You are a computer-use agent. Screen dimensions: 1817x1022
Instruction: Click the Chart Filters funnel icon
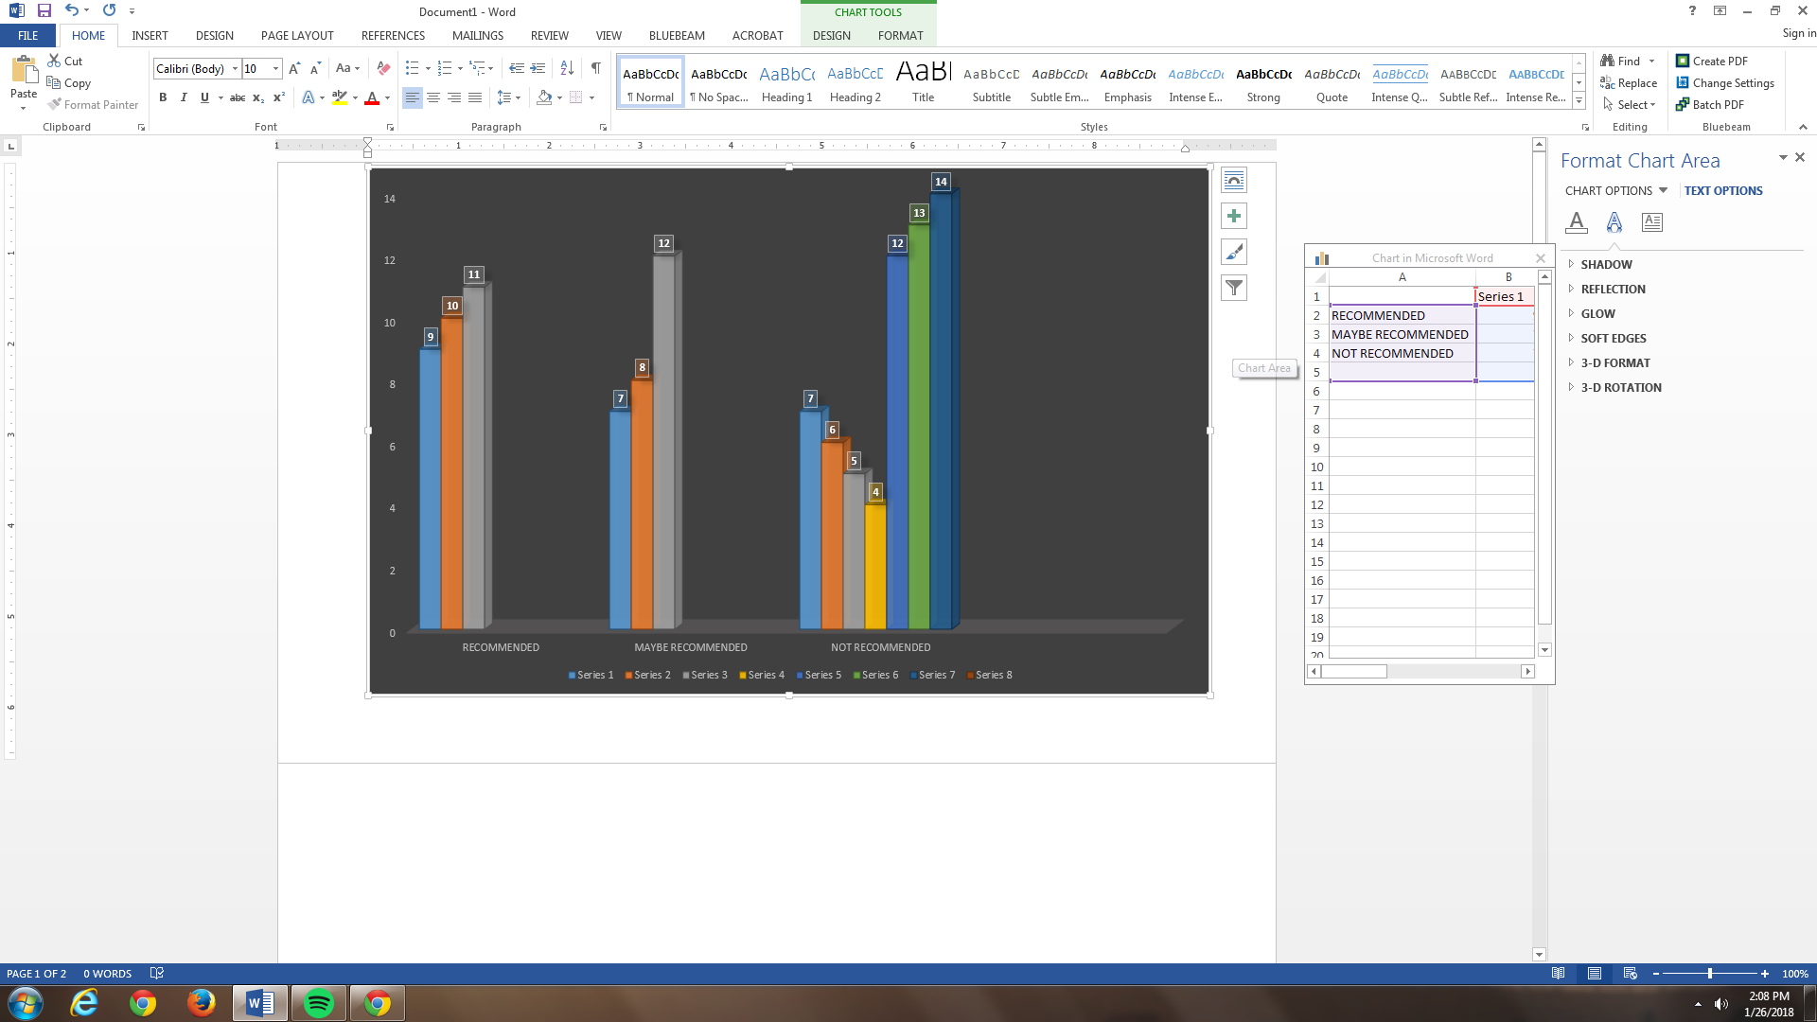1233,288
